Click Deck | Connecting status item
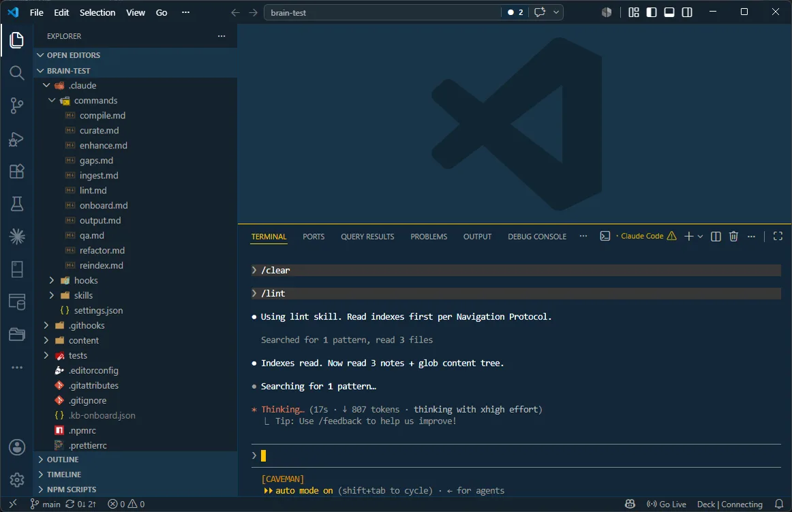 coord(730,504)
